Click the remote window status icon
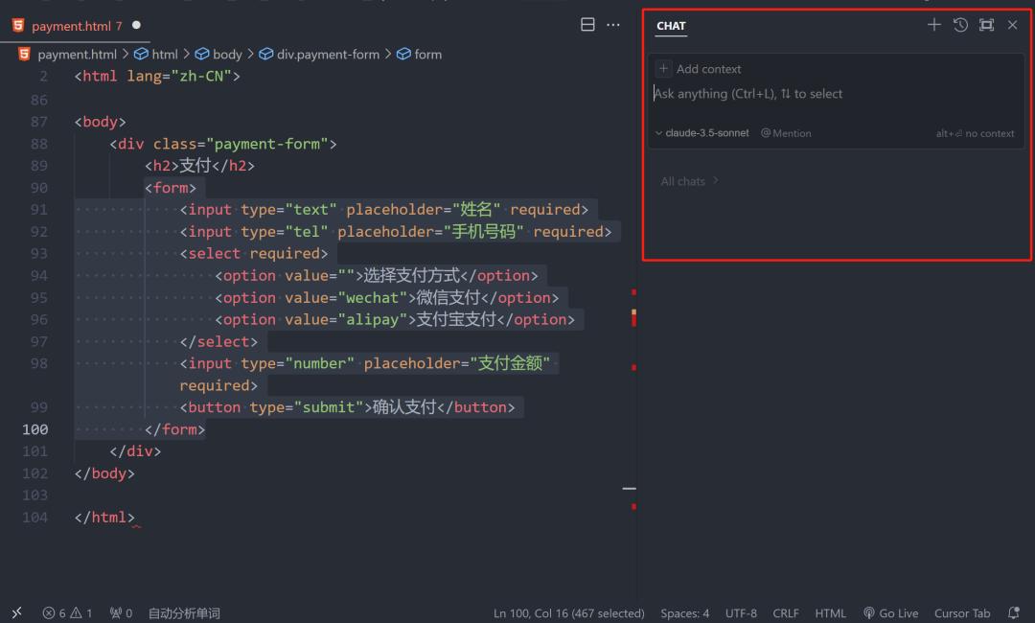The image size is (1035, 623). tap(16, 612)
